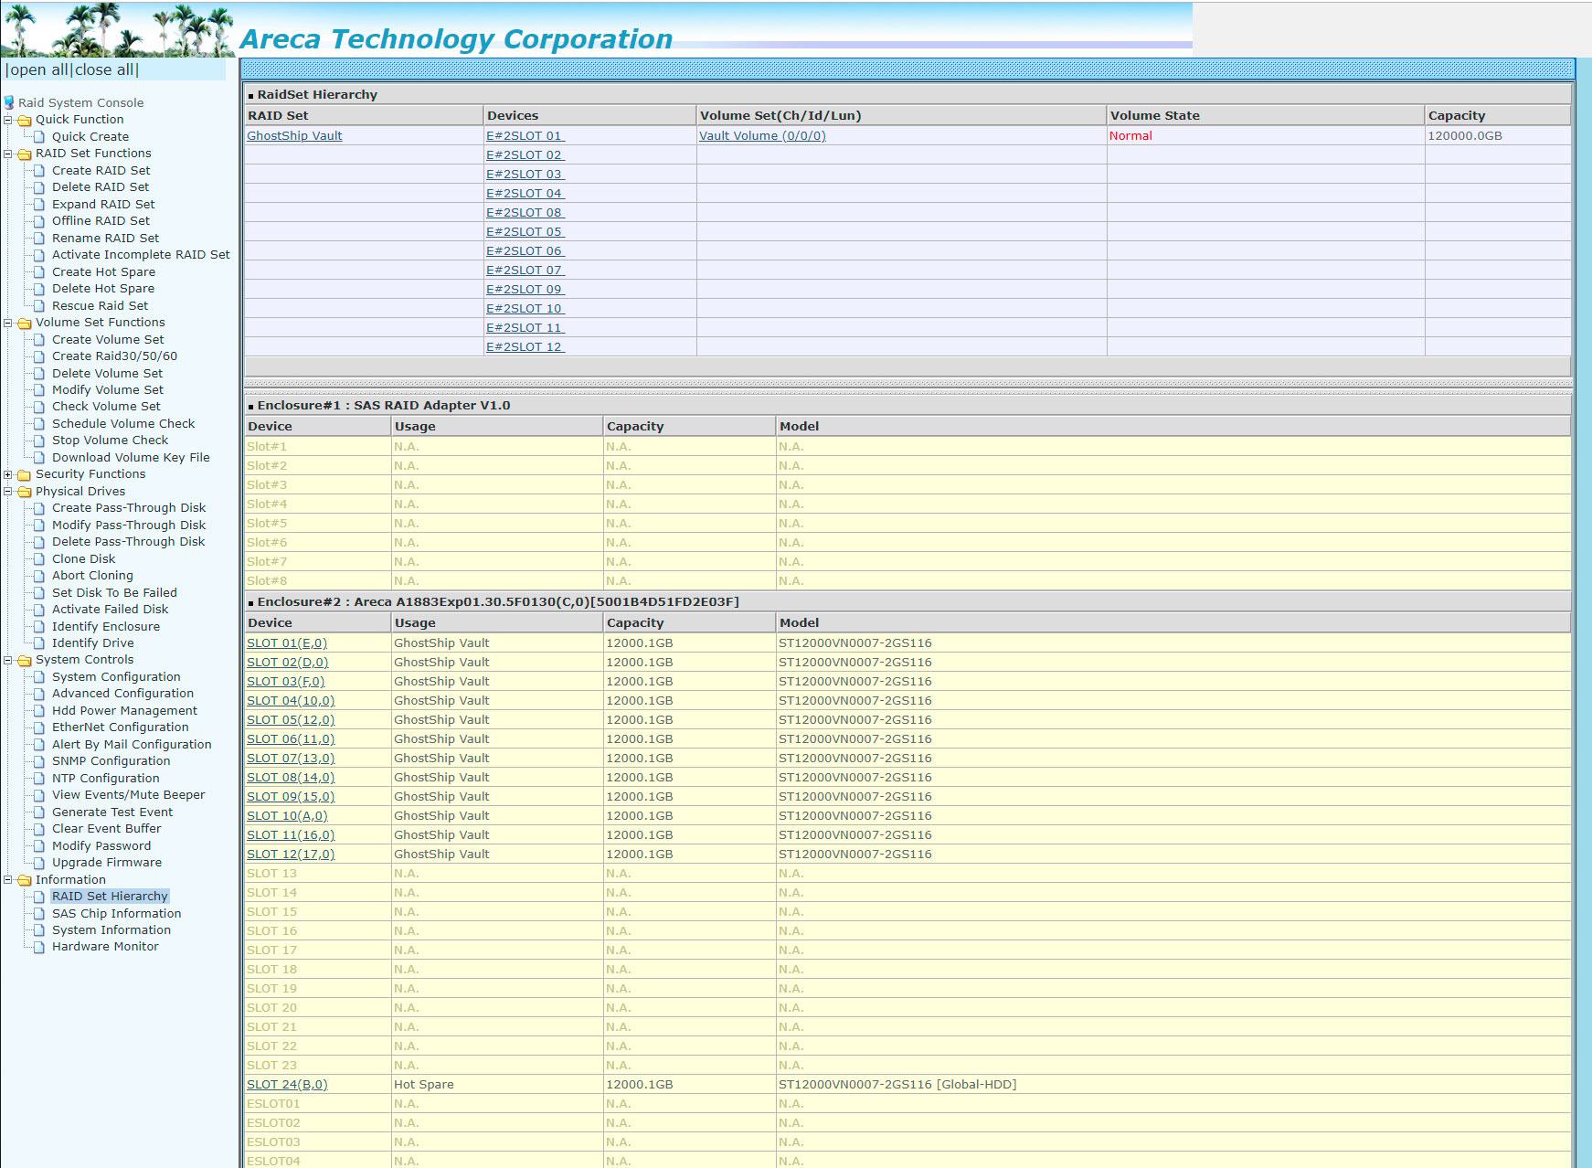
Task: Click the page icon beside Identify Drive
Action: [39, 643]
